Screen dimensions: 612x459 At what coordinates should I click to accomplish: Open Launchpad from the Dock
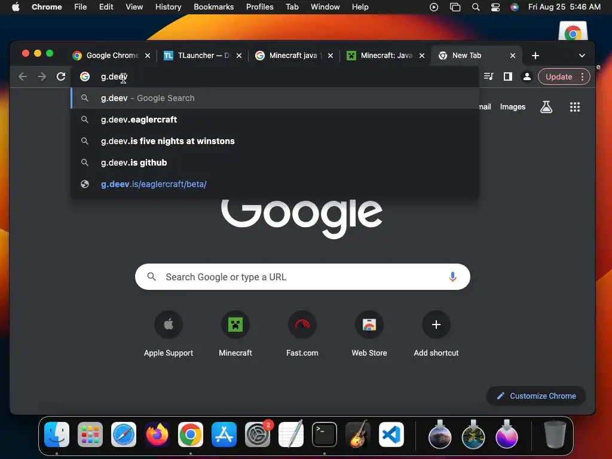point(90,434)
